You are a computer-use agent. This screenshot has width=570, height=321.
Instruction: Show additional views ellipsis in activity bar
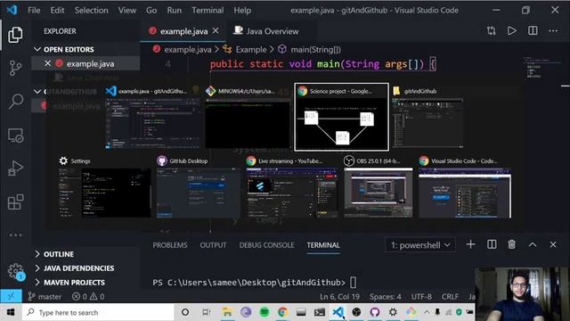click(15, 235)
